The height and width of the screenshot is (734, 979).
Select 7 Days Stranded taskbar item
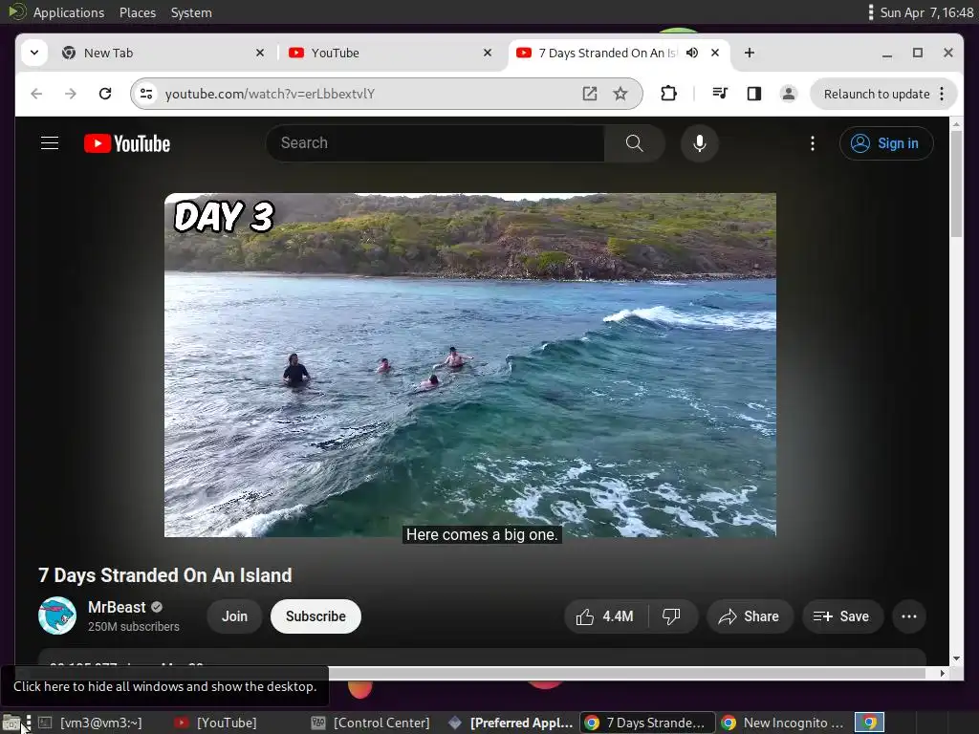point(647,723)
